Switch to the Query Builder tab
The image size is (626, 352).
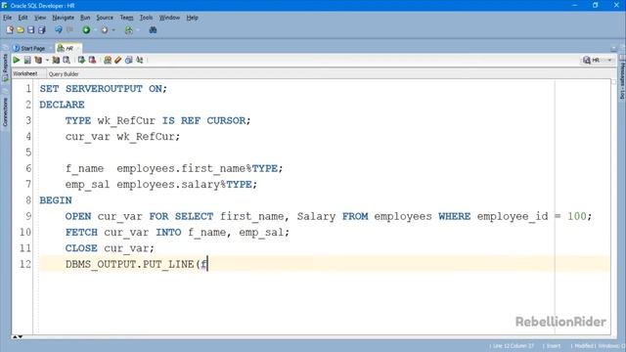(x=64, y=74)
